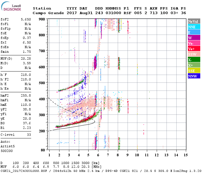Select the MUF(D) value 20.28
This screenshot has width=202, height=173.
tap(26, 59)
